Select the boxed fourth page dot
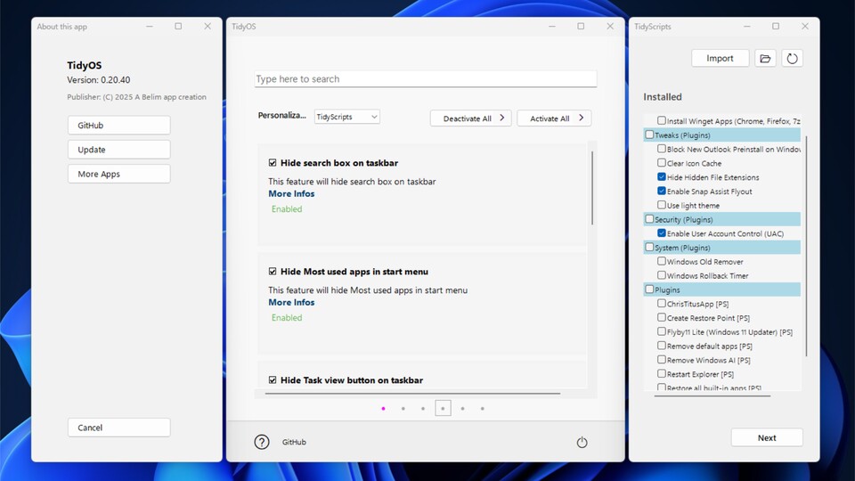855x481 pixels. 443,408
